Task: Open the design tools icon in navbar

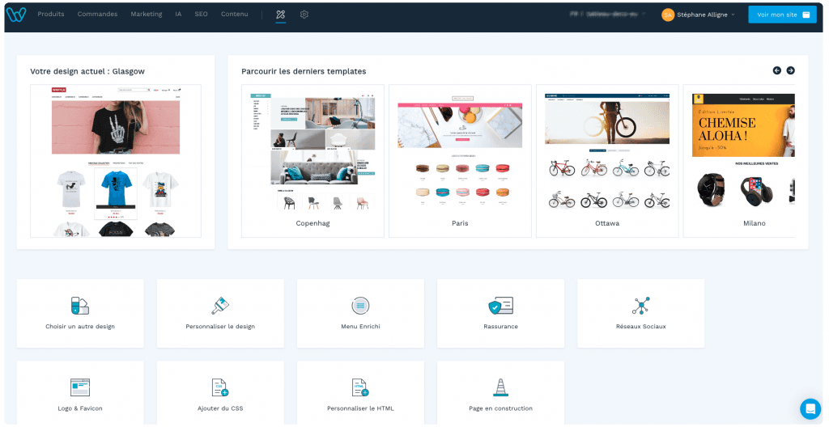Action: 281,15
